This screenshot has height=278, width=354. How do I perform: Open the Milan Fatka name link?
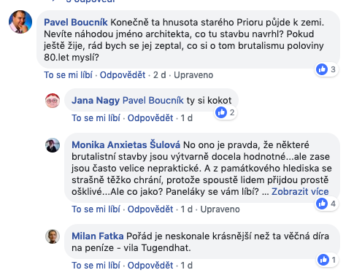click(x=98, y=236)
